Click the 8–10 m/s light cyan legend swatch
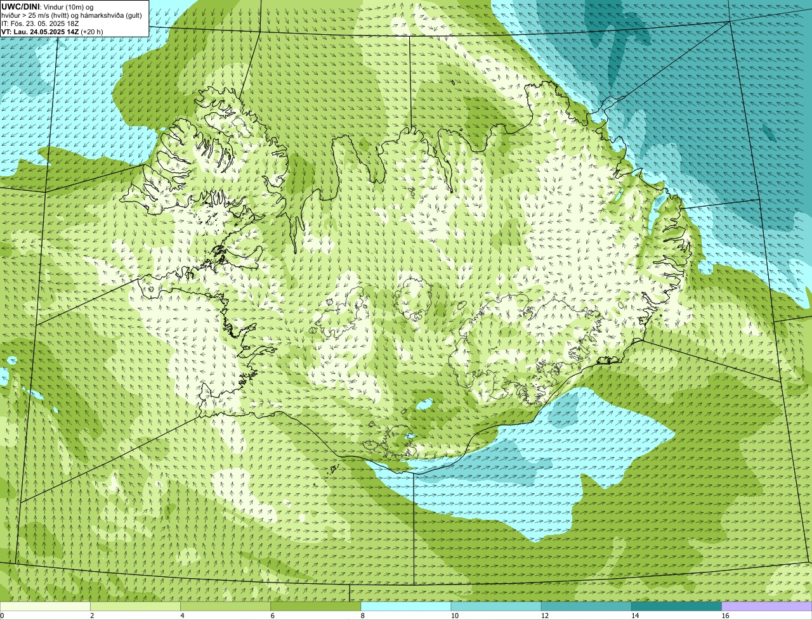The height and width of the screenshot is (620, 812). click(x=406, y=606)
